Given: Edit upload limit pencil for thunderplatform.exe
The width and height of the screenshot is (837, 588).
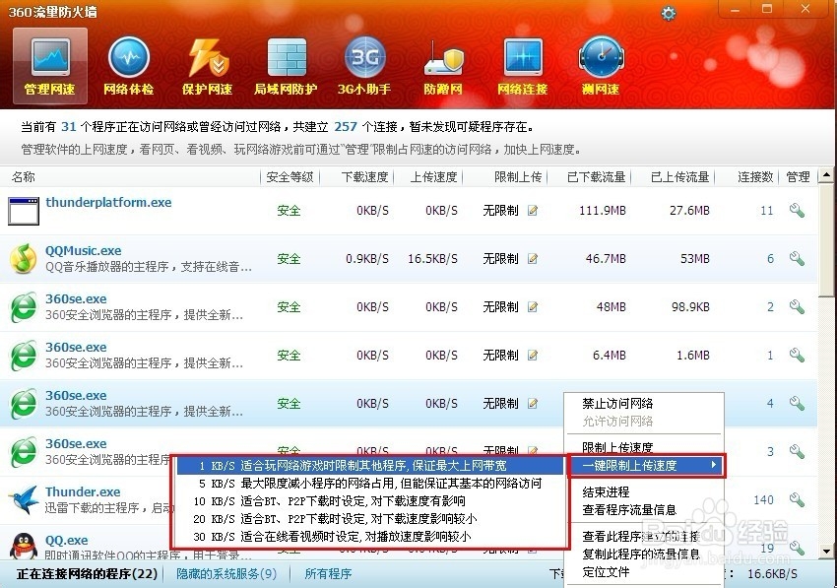Looking at the screenshot, I should (533, 210).
